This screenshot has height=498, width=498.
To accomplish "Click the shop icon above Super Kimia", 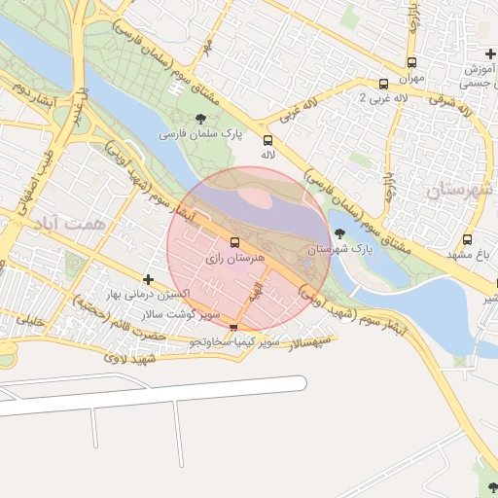I will pyautogui.click(x=233, y=328).
